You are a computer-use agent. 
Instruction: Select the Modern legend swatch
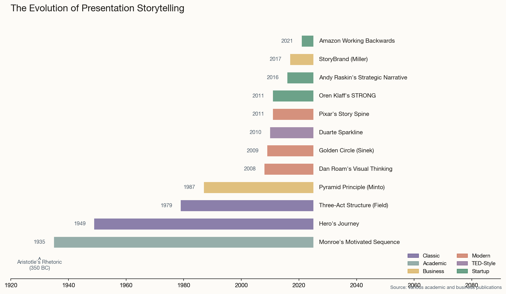(x=463, y=256)
